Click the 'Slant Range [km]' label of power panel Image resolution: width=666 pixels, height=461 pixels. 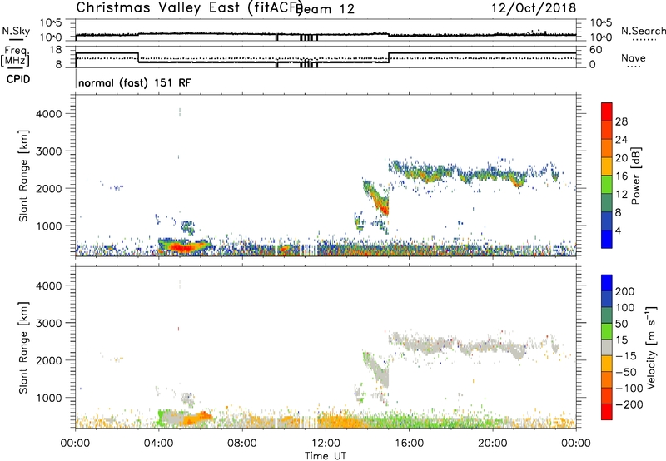[23, 176]
